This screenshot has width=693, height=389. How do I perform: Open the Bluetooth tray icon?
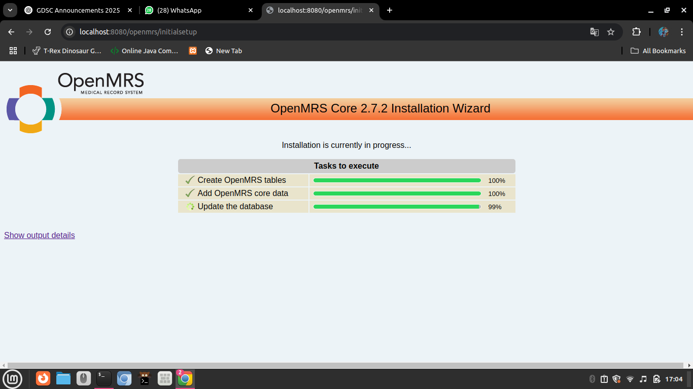(592, 379)
